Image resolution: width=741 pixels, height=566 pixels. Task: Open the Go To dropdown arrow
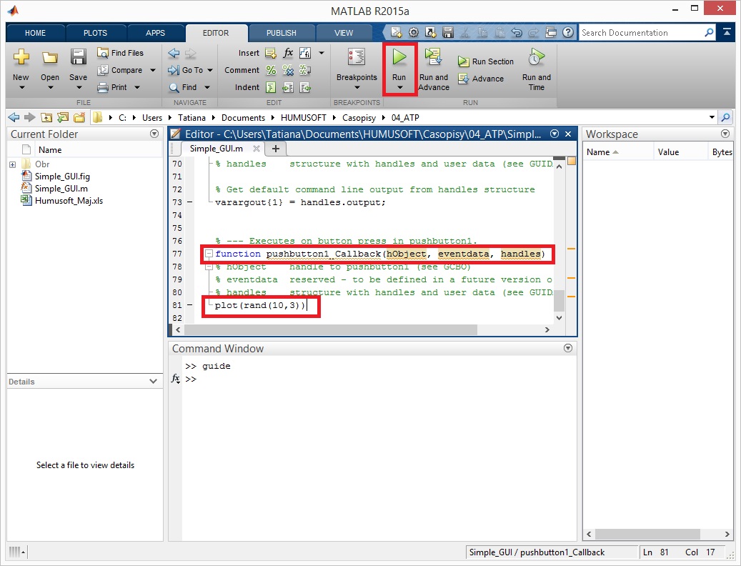210,71
